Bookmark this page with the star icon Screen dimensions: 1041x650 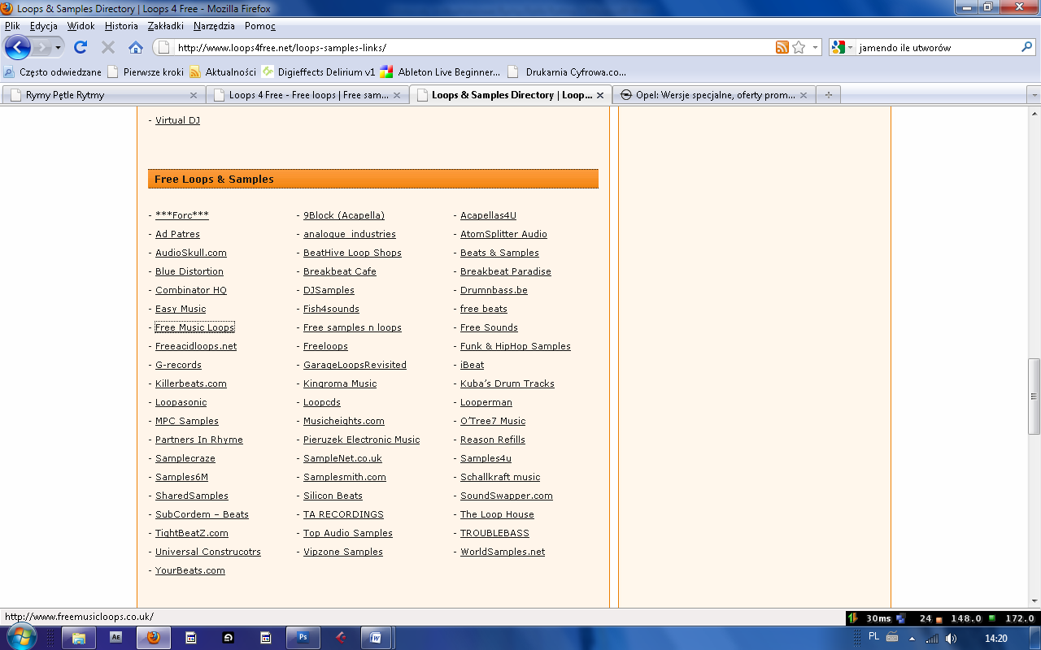tap(799, 47)
